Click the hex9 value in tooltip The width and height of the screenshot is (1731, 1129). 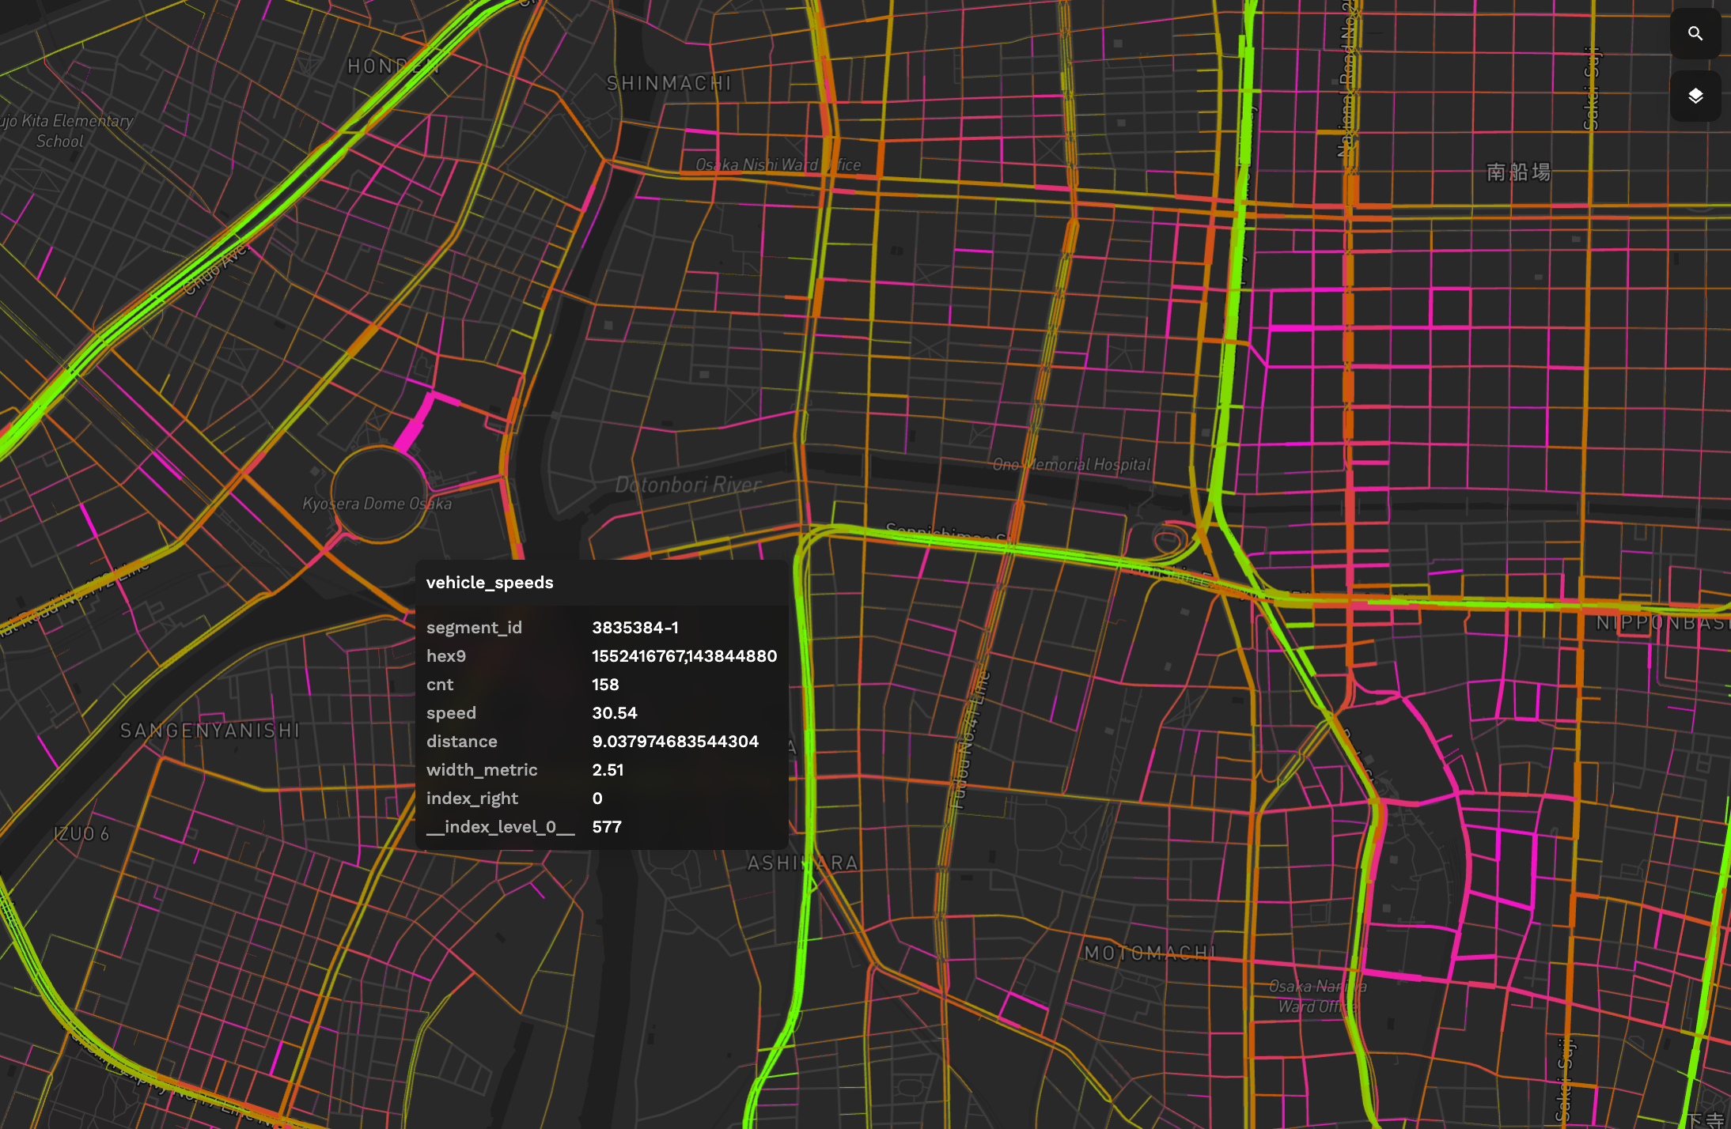tap(684, 656)
